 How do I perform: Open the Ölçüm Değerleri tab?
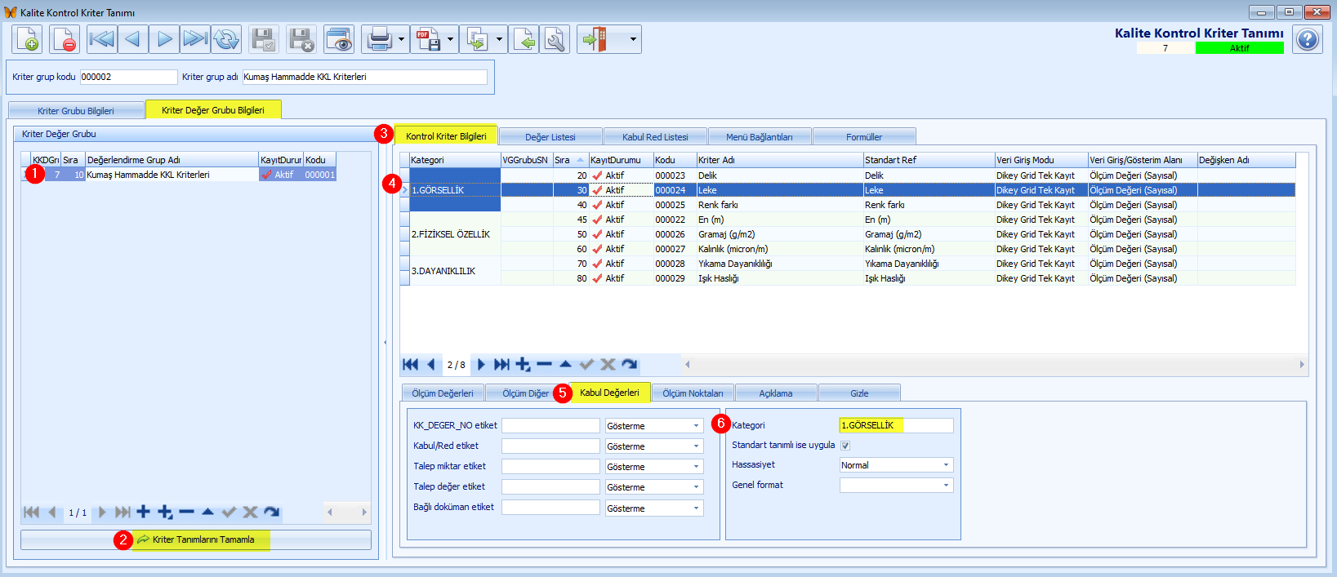click(x=443, y=393)
